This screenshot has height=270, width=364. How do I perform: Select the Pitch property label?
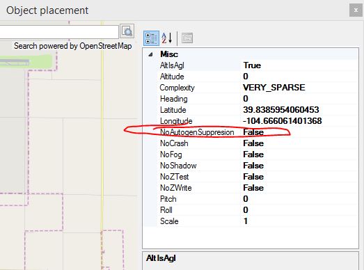click(x=168, y=199)
